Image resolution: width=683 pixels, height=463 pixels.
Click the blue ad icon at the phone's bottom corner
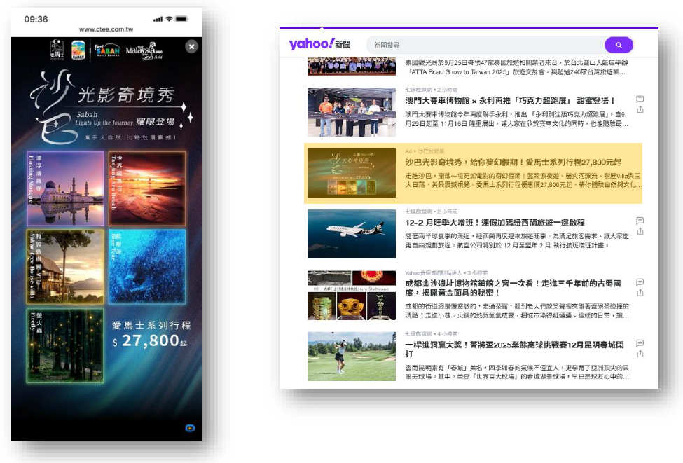click(190, 428)
